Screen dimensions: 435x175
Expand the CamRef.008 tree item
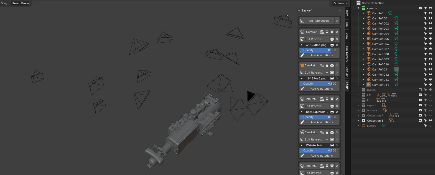(363, 54)
